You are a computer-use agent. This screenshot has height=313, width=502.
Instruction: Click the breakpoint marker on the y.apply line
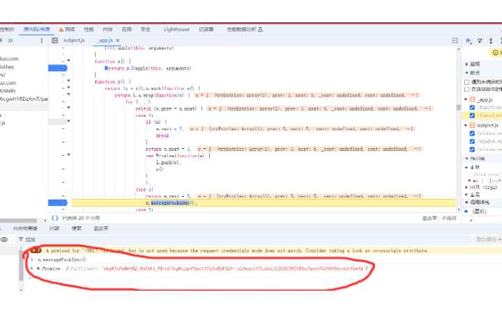pyautogui.click(x=58, y=67)
